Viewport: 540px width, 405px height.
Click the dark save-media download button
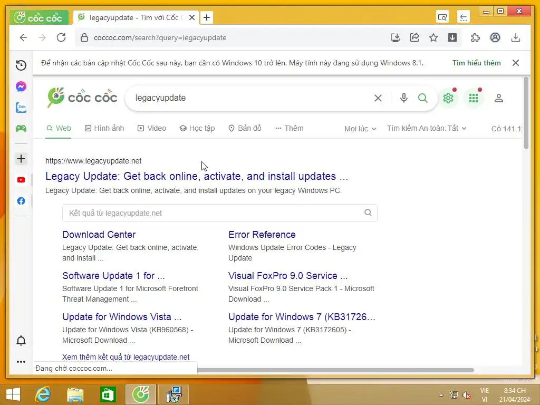pyautogui.click(x=452, y=37)
